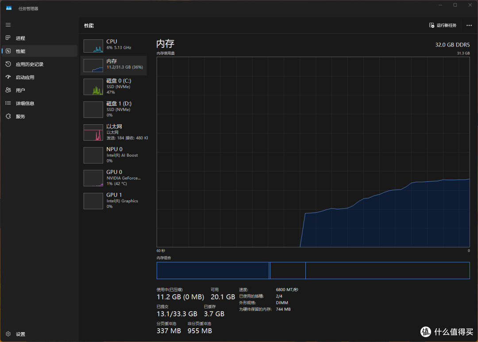Click the 20.1 GB available value
Viewport: 478px width, 342px height.
pyautogui.click(x=223, y=297)
